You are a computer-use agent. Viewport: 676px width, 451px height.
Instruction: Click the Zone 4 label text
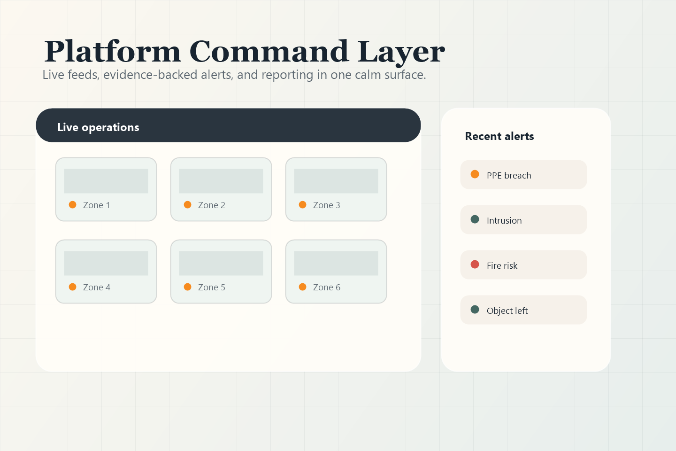click(97, 288)
